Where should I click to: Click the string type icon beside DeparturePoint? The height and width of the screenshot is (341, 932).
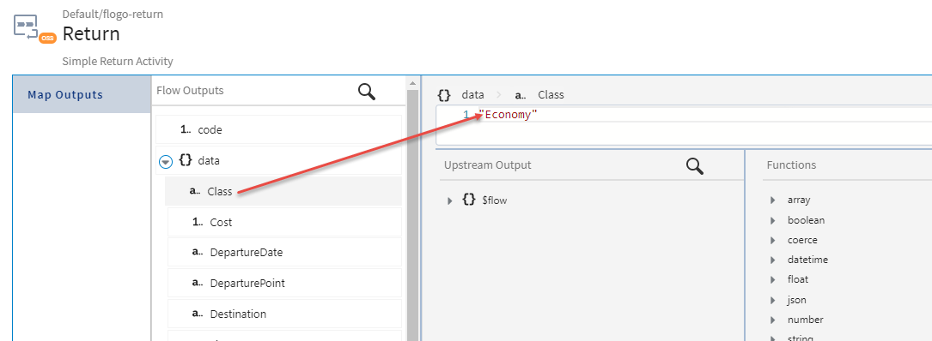[x=198, y=283]
